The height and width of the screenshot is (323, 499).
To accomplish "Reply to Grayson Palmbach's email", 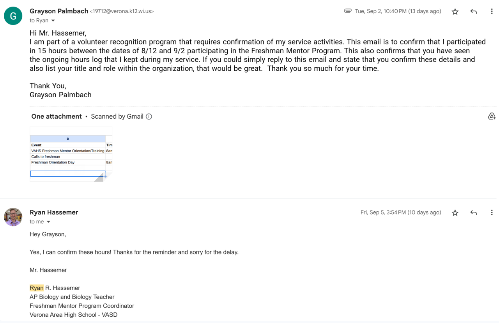I will tap(473, 12).
